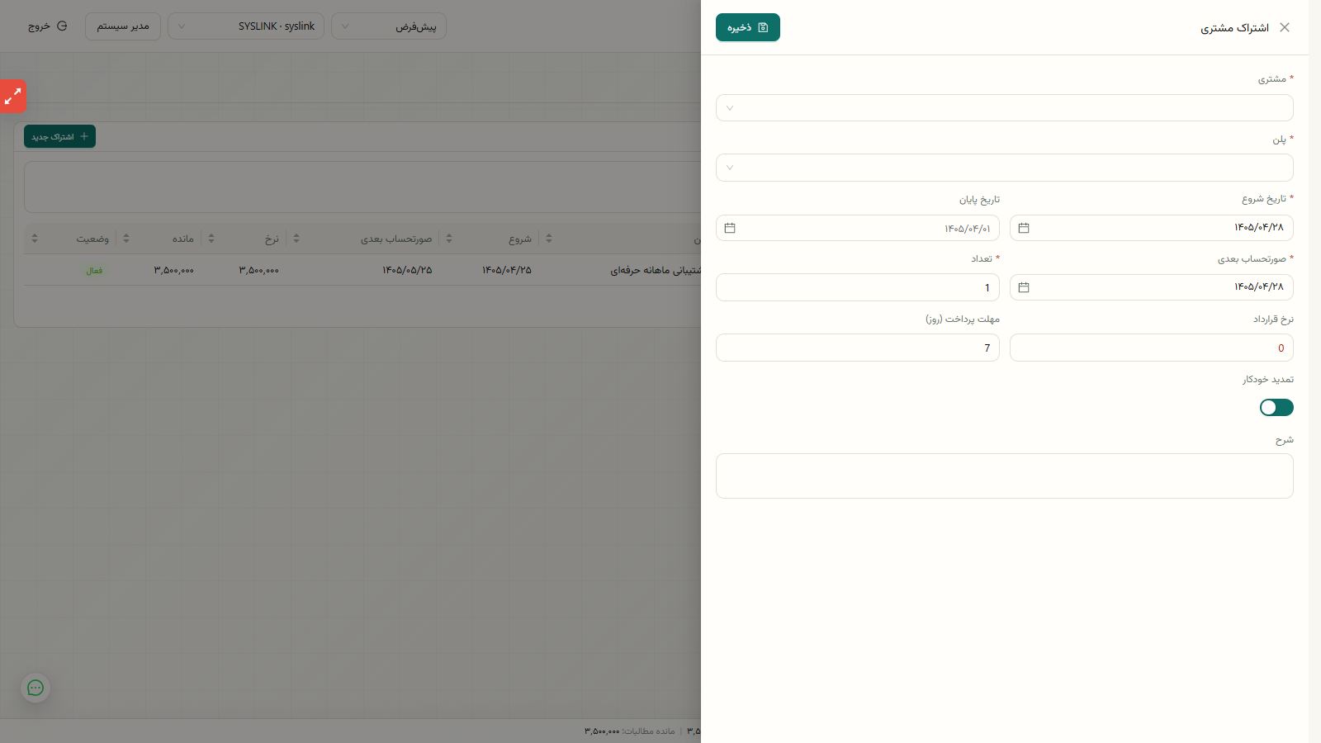Focus the تاریخ پایان date field
Viewport: 1321px width, 743px height.
pos(858,228)
